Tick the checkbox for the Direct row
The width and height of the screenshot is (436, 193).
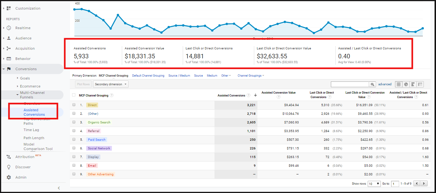coord(74,105)
